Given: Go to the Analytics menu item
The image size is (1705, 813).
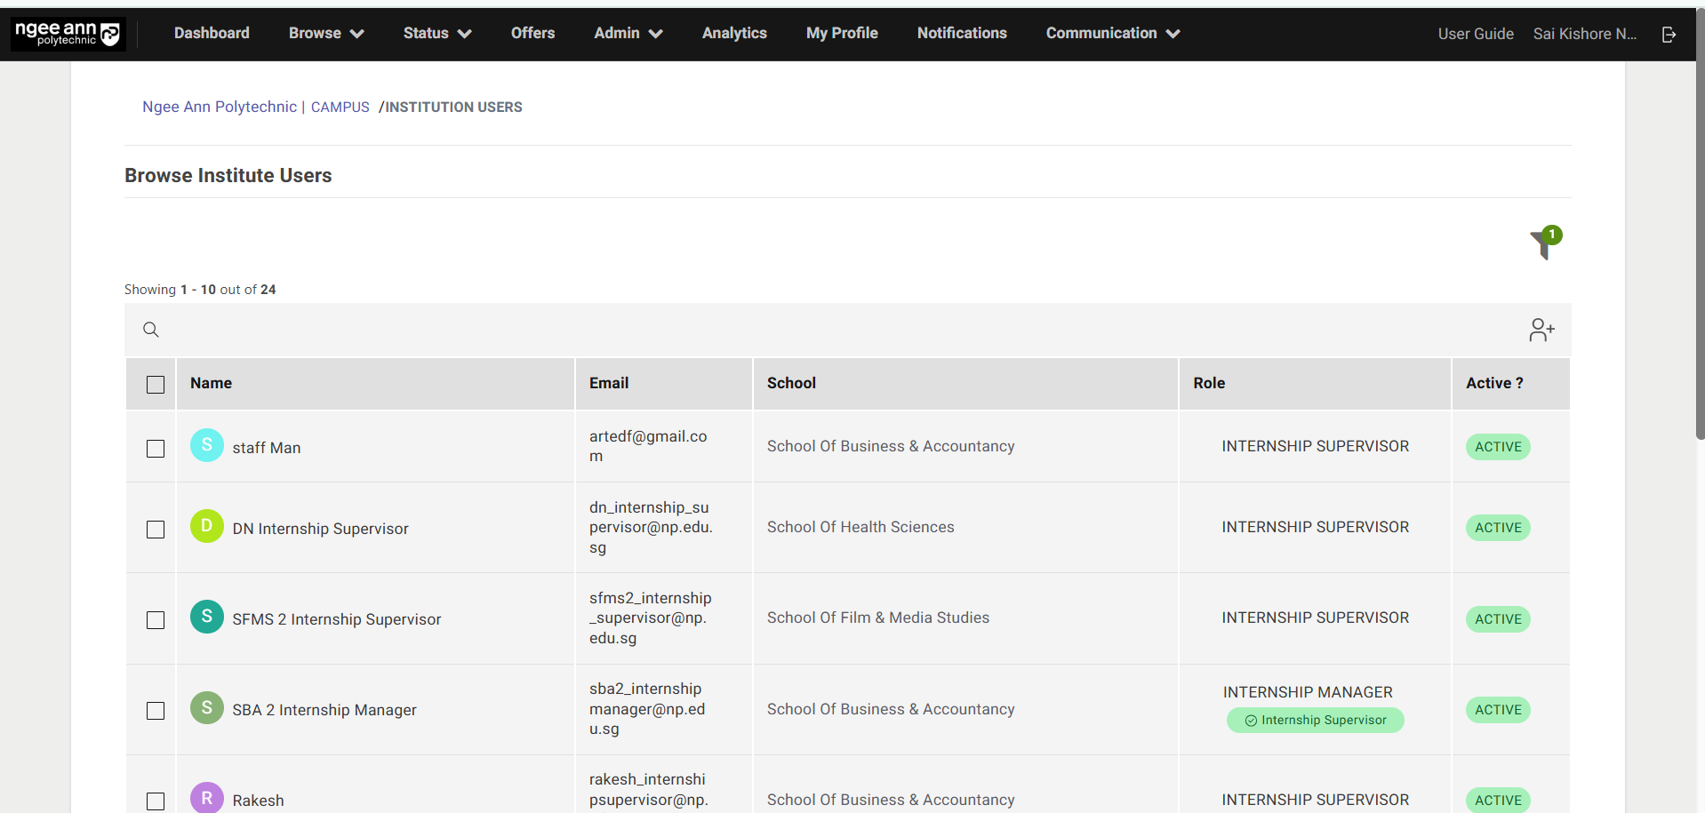Looking at the screenshot, I should click(x=733, y=34).
